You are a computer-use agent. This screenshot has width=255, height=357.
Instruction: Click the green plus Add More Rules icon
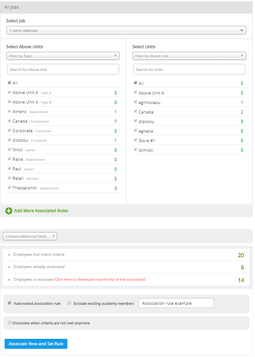(9, 211)
